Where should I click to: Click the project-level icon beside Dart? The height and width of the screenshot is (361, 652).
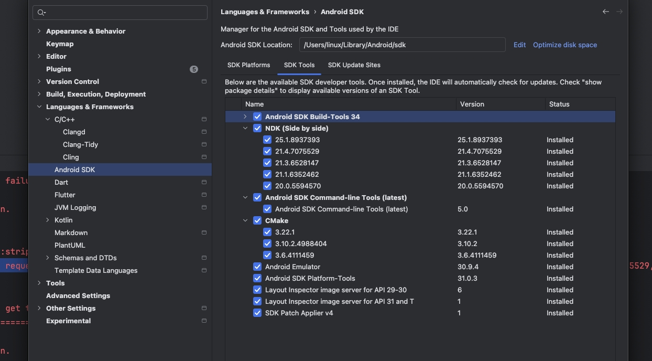204,183
